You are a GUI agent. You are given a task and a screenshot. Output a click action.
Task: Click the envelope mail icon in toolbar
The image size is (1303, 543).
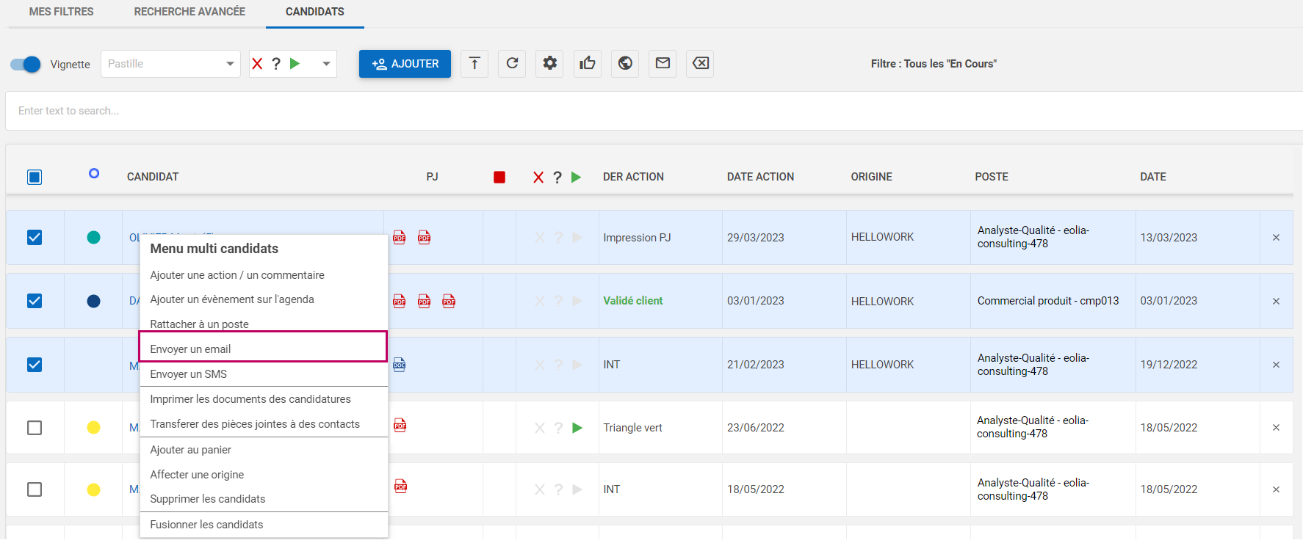click(663, 64)
